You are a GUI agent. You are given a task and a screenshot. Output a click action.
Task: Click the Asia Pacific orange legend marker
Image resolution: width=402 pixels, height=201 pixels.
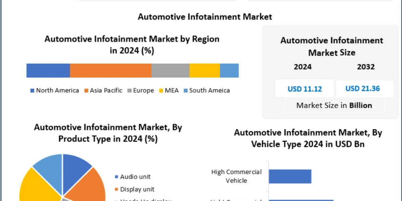(86, 91)
